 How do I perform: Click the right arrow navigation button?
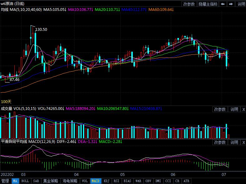(231, 4)
